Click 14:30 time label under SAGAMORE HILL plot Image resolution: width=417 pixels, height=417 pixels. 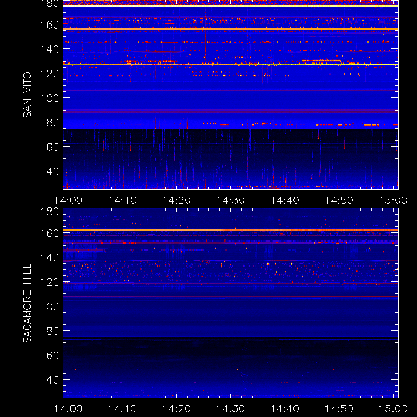point(230,409)
